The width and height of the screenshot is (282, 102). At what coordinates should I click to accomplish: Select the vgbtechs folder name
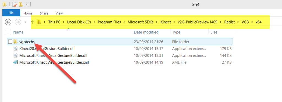pos(27,42)
